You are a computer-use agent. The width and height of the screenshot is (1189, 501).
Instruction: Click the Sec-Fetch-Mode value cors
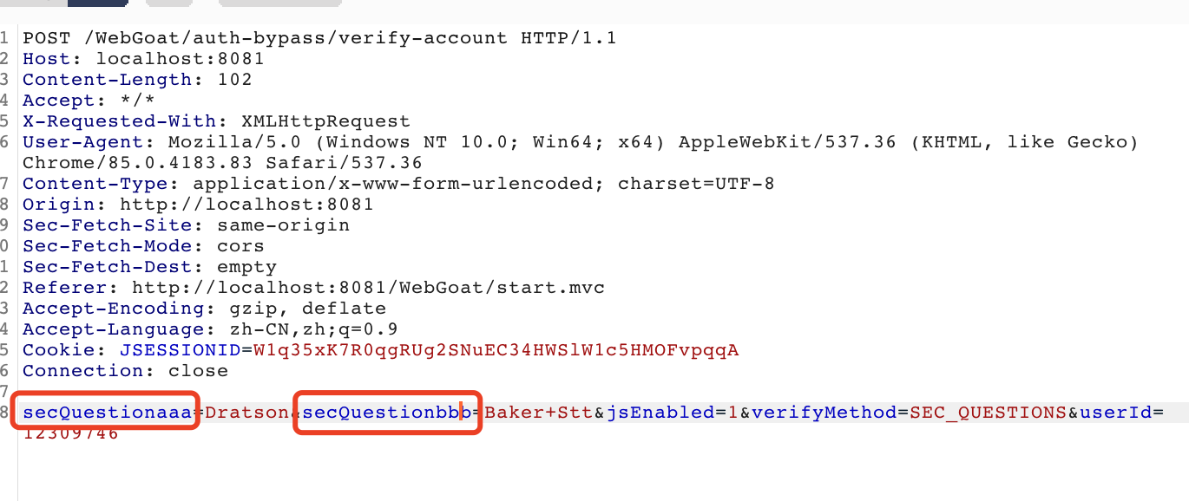pyautogui.click(x=240, y=246)
